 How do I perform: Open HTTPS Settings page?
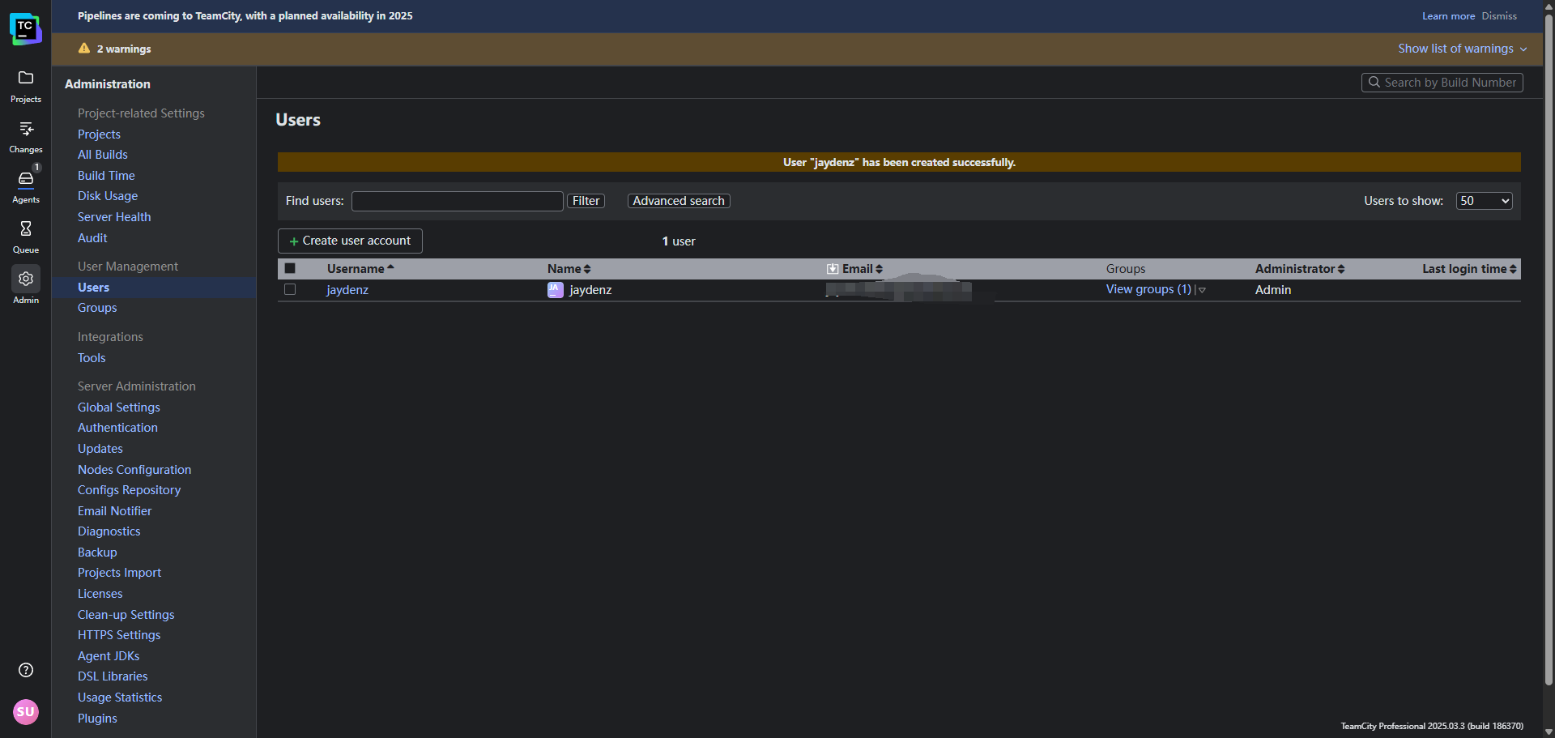pyautogui.click(x=119, y=635)
